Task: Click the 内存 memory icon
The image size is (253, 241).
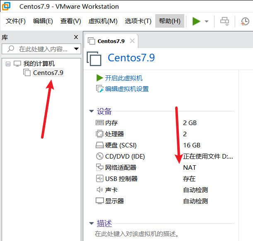Action: [x=99, y=123]
